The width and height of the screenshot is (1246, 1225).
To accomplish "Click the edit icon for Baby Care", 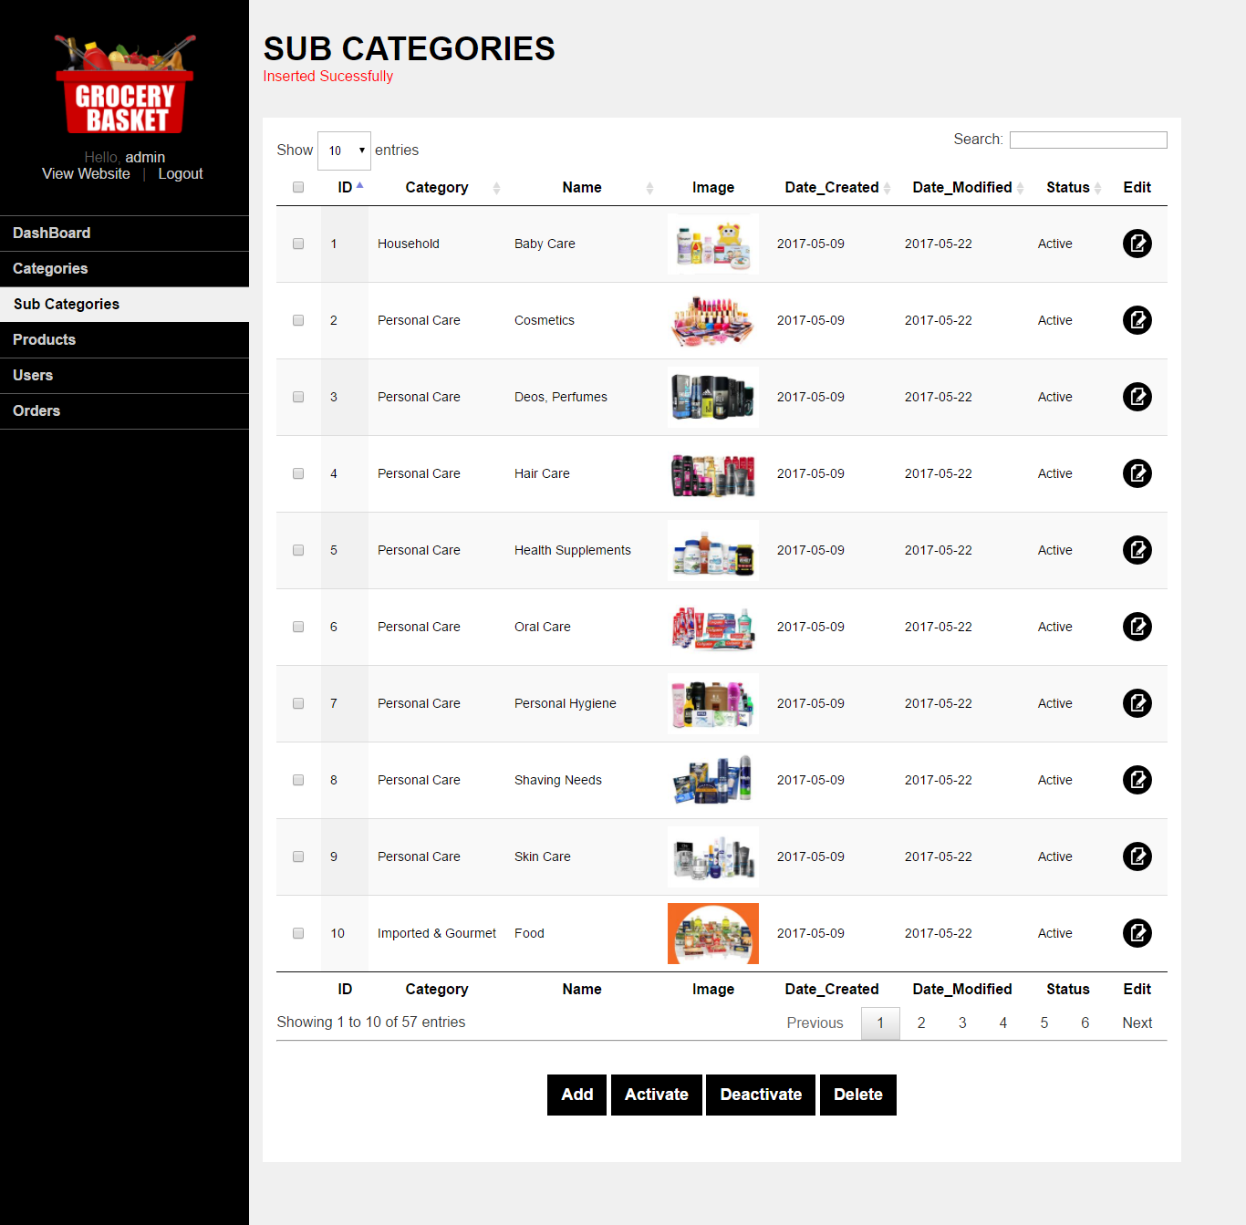I will (x=1137, y=244).
